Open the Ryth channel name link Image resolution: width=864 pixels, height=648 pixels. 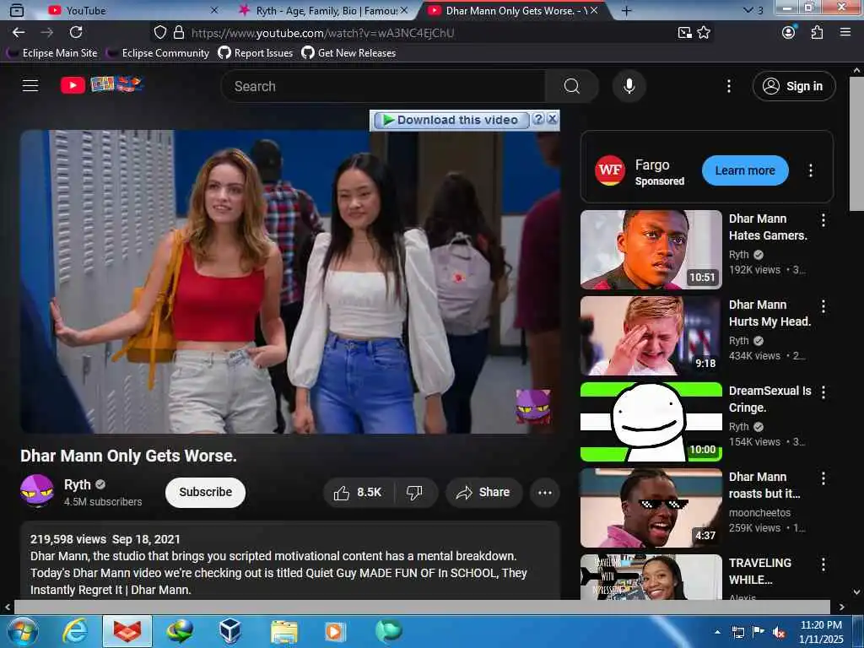[77, 484]
